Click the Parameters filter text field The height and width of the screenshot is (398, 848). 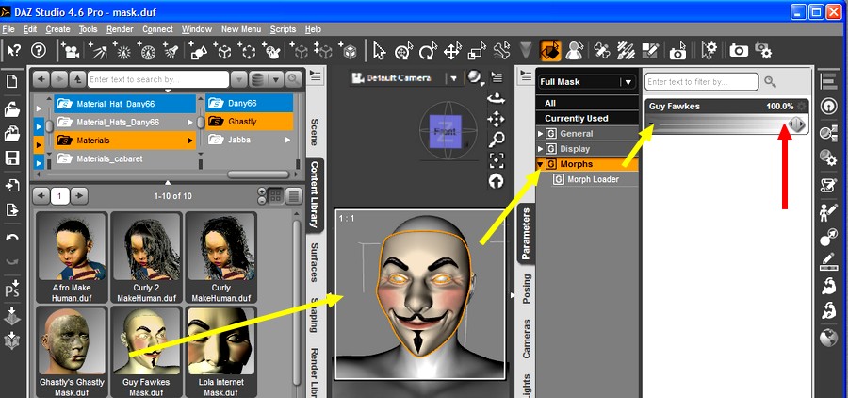tap(701, 82)
